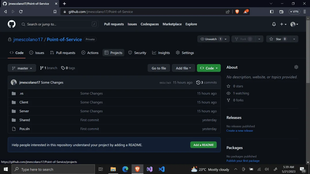
Task: Open the GitHub Octocat home logo
Action: (x=11, y=24)
